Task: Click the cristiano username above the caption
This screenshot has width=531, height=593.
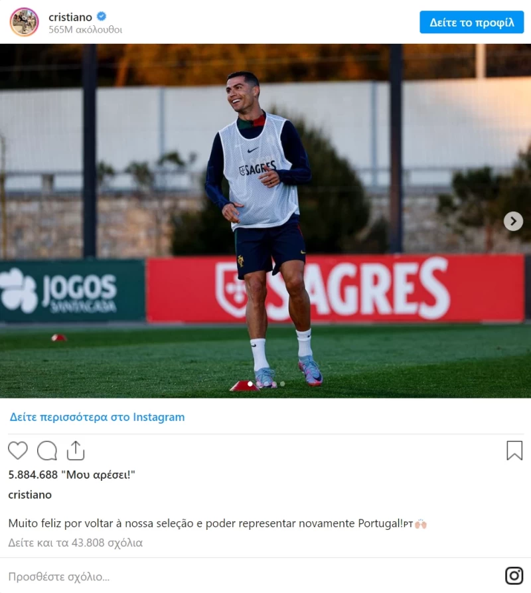Action: point(30,495)
